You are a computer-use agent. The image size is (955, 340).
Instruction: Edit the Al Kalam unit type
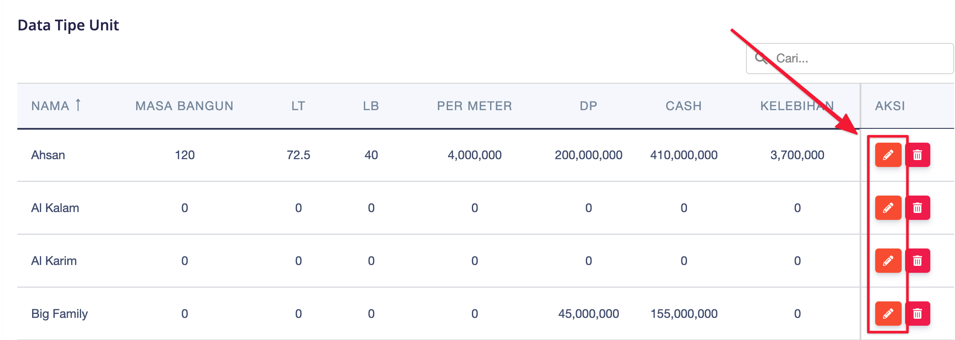[x=888, y=208]
